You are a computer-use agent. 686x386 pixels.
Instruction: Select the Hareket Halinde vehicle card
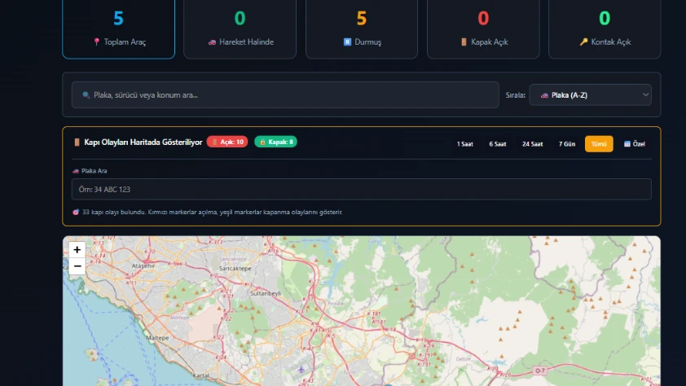[240, 29]
